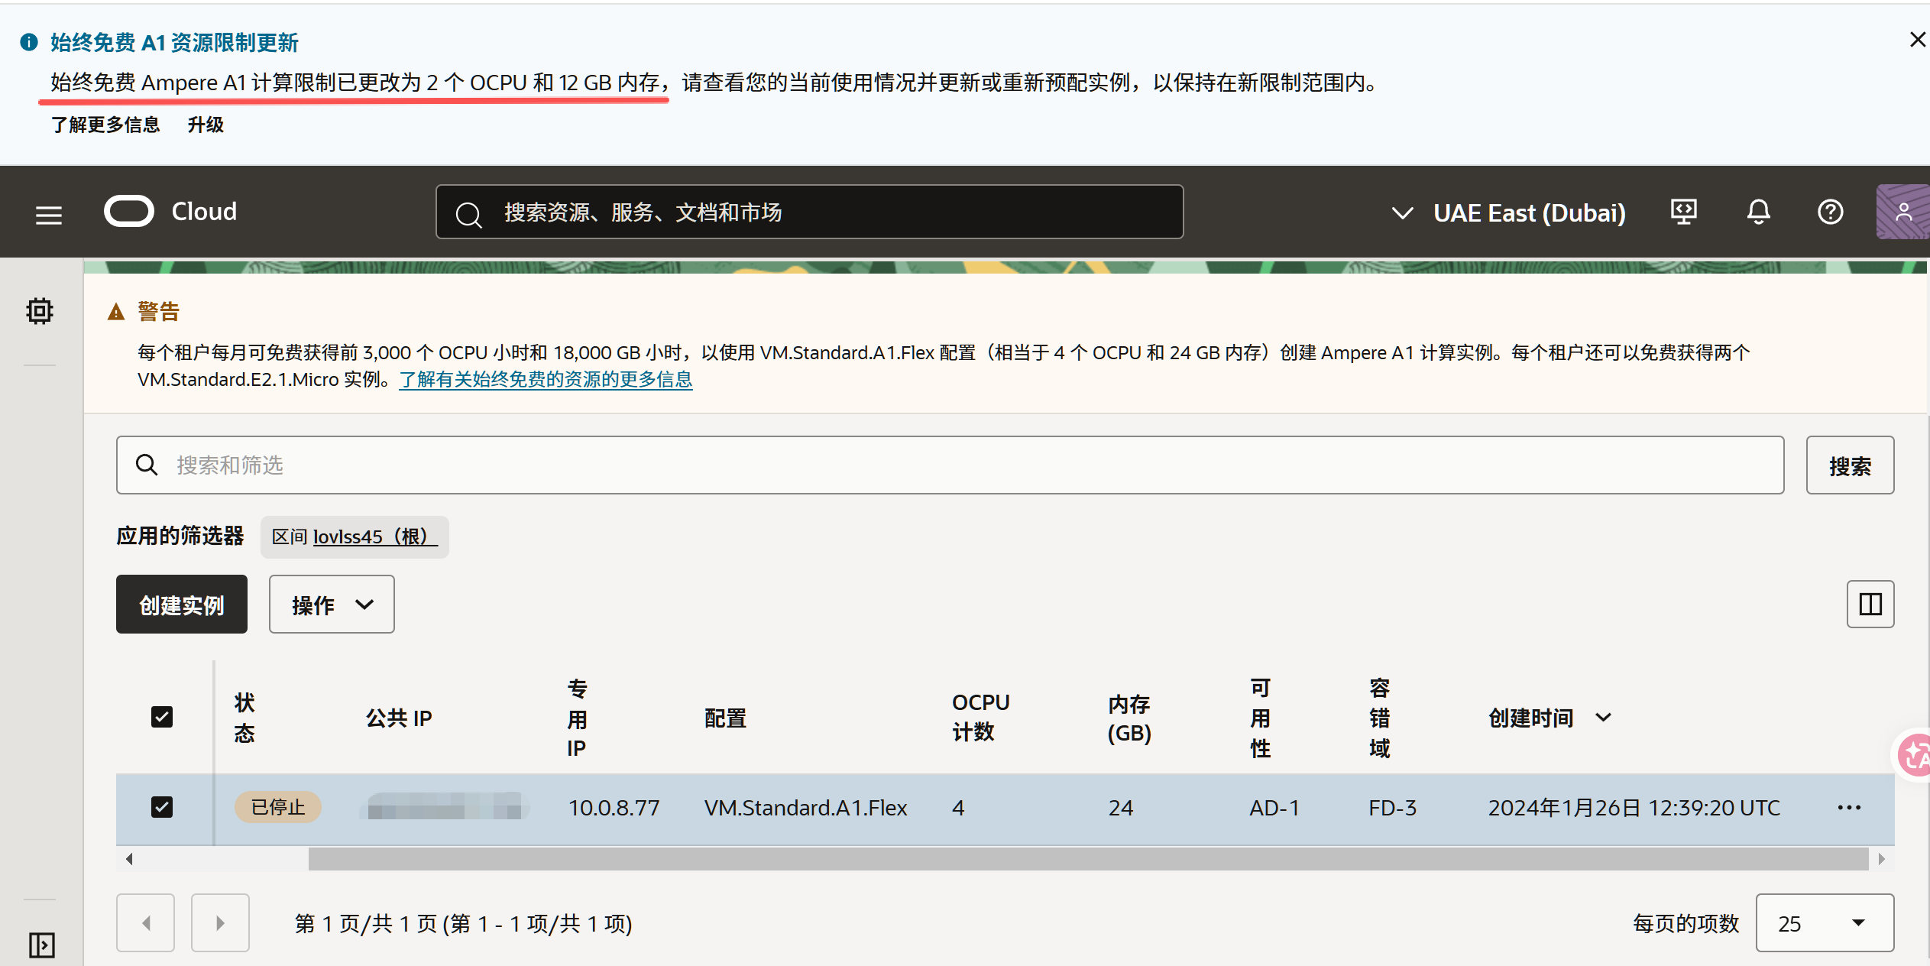The height and width of the screenshot is (966, 1930).
Task: Uncheck the stopped instance row checkbox
Action: click(162, 807)
